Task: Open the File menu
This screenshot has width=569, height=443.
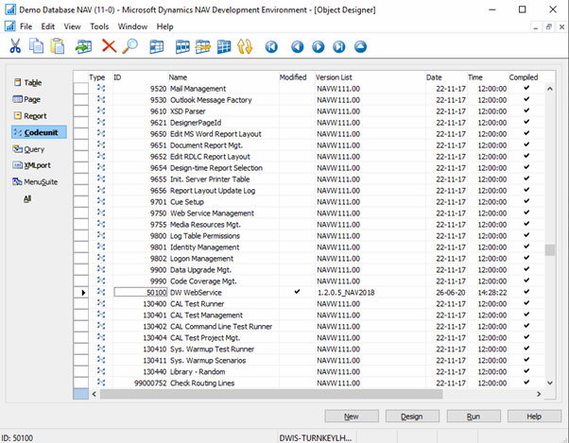Action: click(26, 26)
